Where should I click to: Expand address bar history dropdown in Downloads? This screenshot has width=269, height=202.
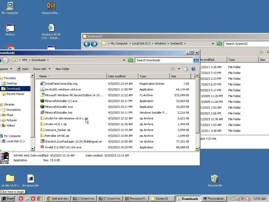pos(124,60)
